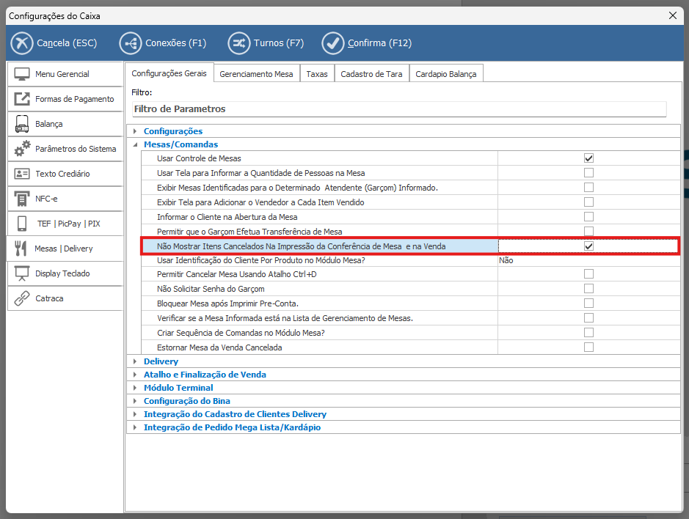
Task: Click the Turnos (F7) shuffle icon
Action: coord(238,43)
